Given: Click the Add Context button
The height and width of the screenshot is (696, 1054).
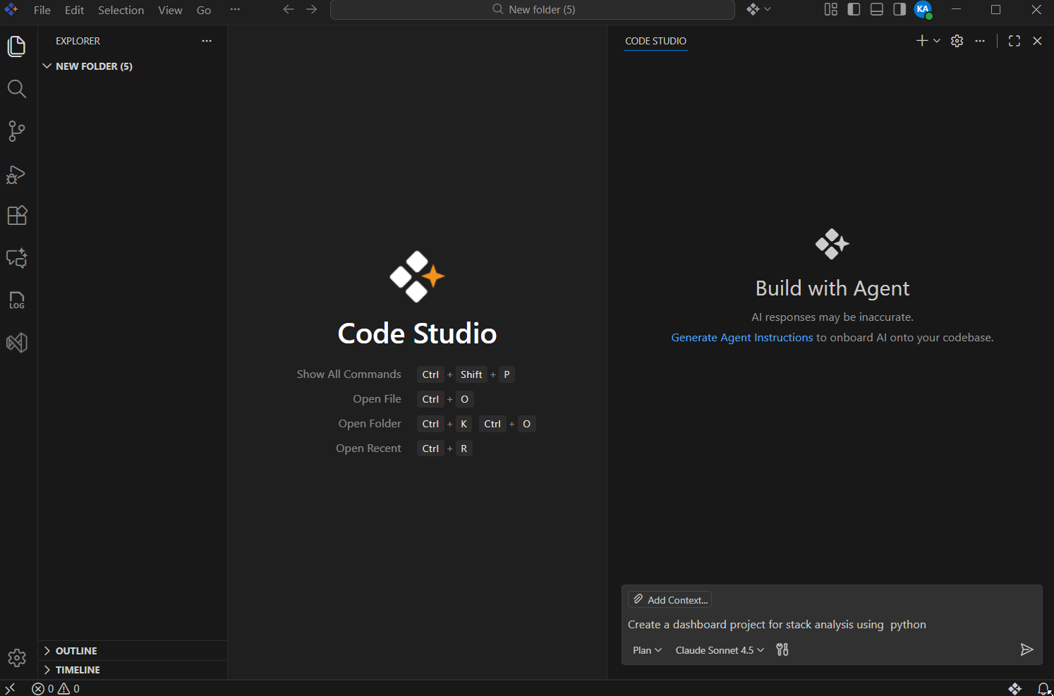Looking at the screenshot, I should [670, 600].
